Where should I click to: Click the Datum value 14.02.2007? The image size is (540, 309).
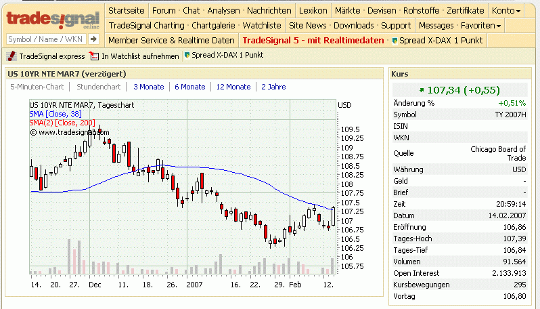[x=508, y=215]
